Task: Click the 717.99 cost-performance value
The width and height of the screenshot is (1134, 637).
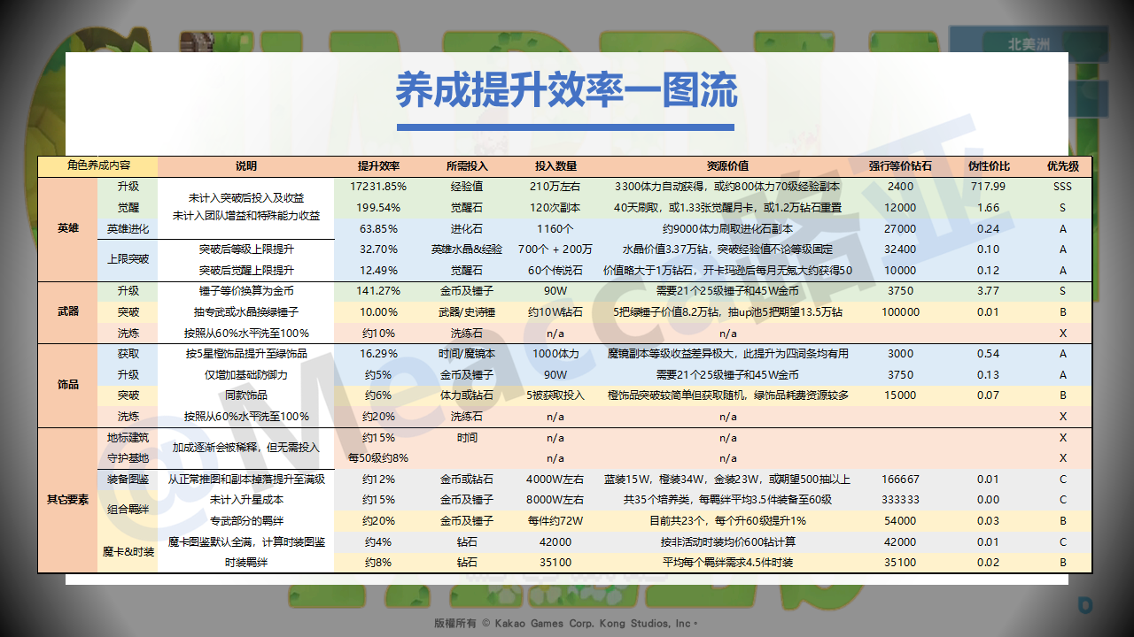Action: point(989,187)
